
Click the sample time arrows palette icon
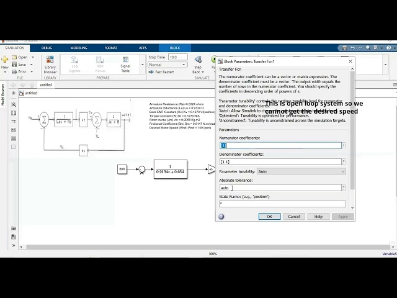coord(14,122)
